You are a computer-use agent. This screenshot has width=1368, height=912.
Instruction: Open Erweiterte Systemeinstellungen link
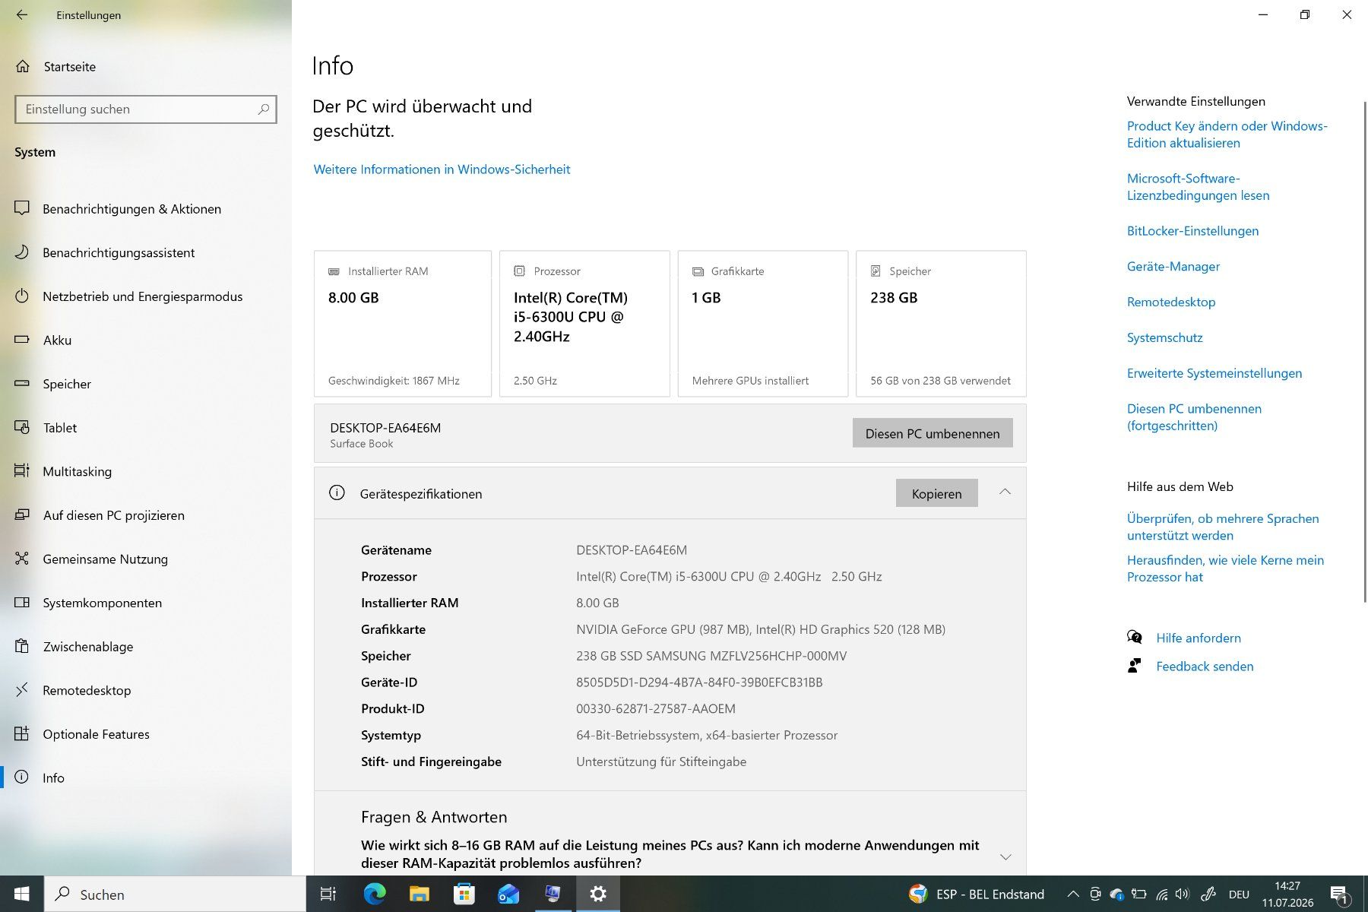point(1214,373)
